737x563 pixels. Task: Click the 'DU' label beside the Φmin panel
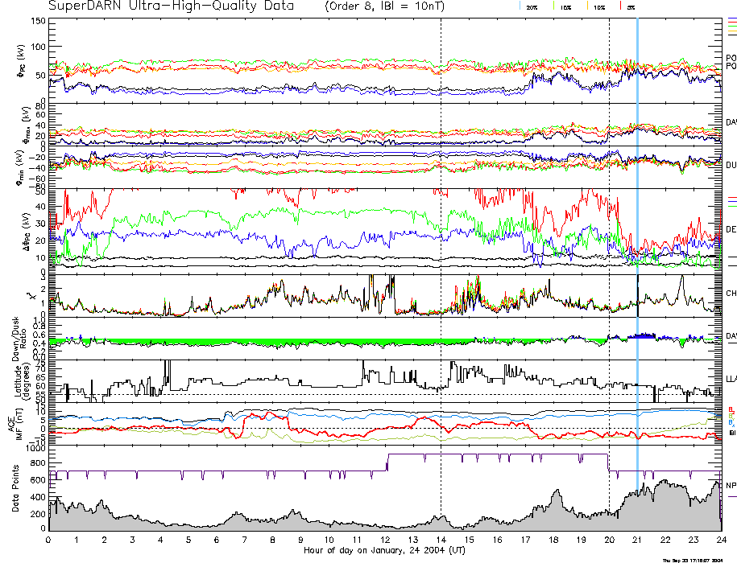pyautogui.click(x=731, y=165)
